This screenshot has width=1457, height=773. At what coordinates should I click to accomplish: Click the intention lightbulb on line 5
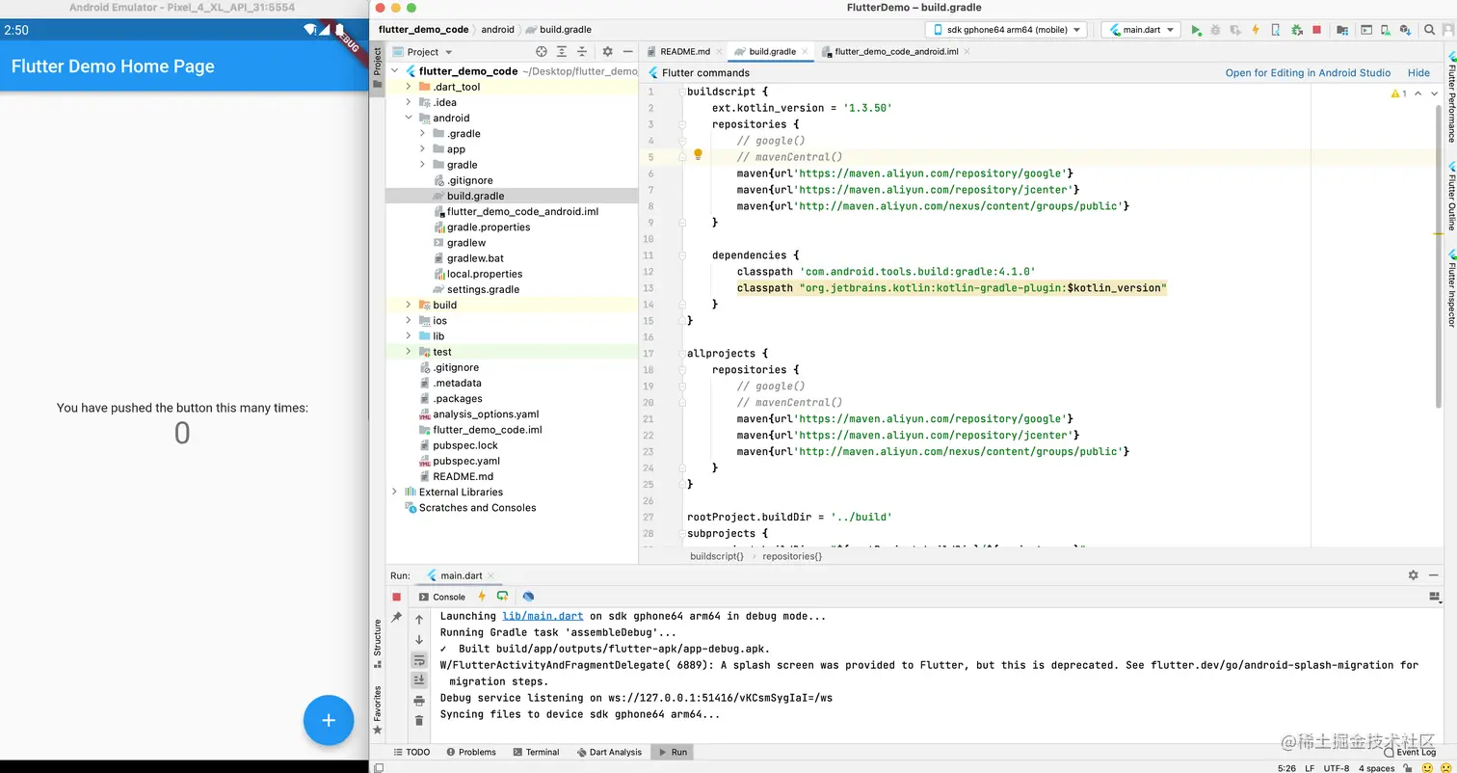coord(698,155)
